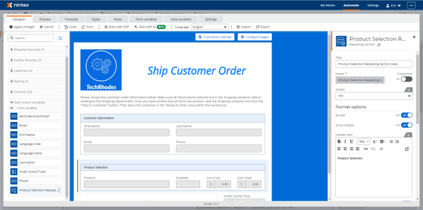Image resolution: width=423 pixels, height=210 pixels.
Task: Expand the LakeTree group
Action: [x=36, y=71]
